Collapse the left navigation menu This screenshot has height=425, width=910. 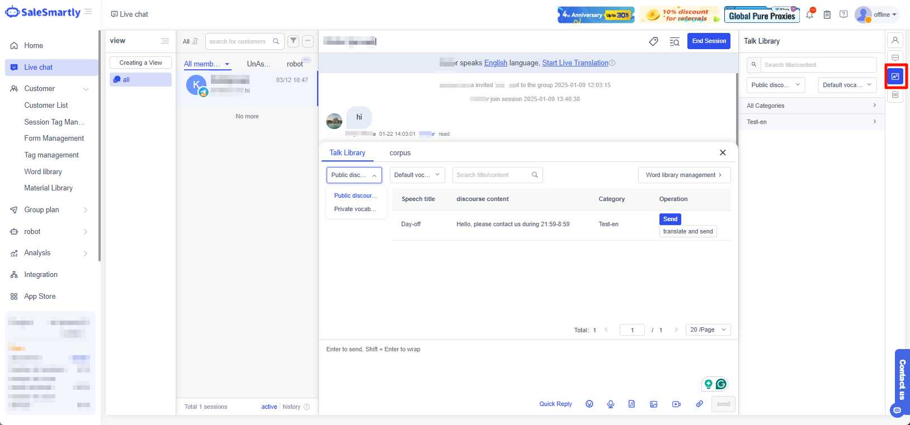88,12
